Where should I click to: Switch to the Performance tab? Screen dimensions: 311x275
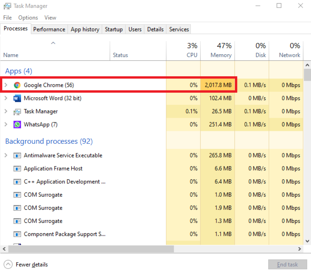click(49, 29)
